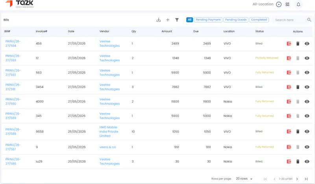Click invoice number iu29
This screenshot has height=184, width=315.
point(39,161)
